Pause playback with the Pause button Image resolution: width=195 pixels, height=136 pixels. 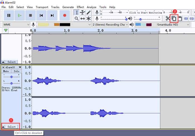pyautogui.click(x=9, y=15)
